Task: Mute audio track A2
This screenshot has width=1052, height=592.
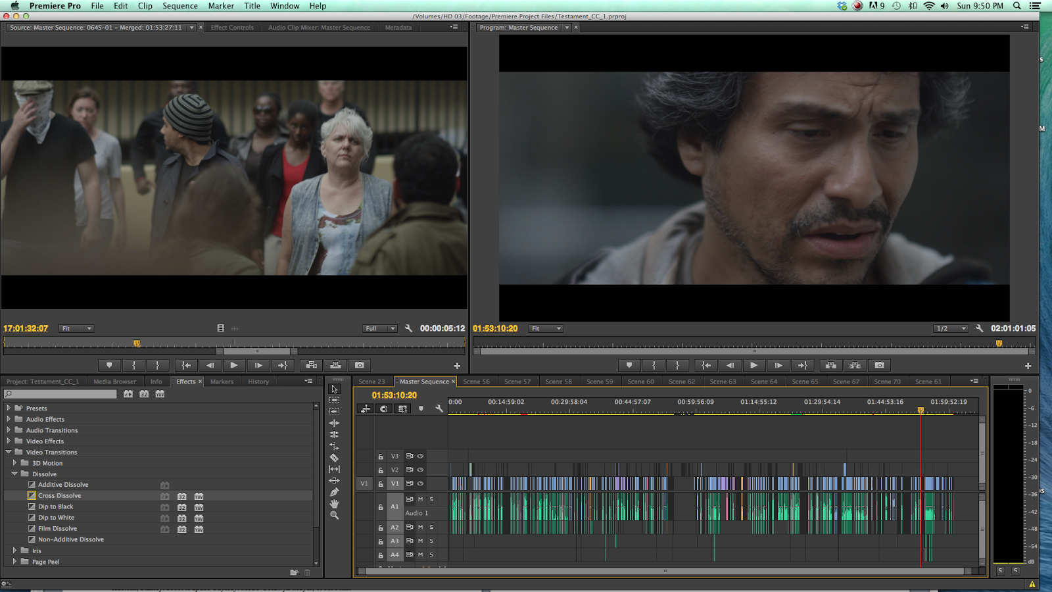Action: (421, 527)
